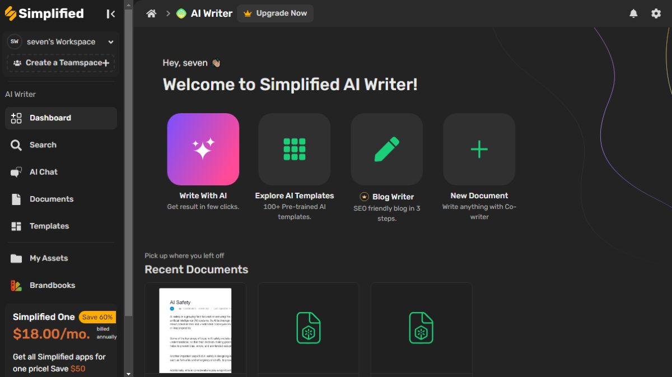Viewport: 672px width, 377px height.
Task: Click the Welcome to Simplified AI Writer heading
Action: [290, 85]
